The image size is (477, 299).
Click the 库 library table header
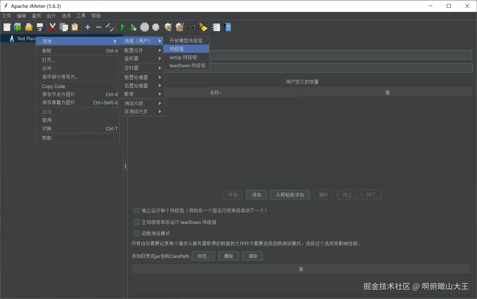click(301, 269)
